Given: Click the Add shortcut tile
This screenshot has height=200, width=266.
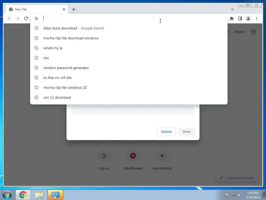Looking at the screenshot, I should pos(162,161).
